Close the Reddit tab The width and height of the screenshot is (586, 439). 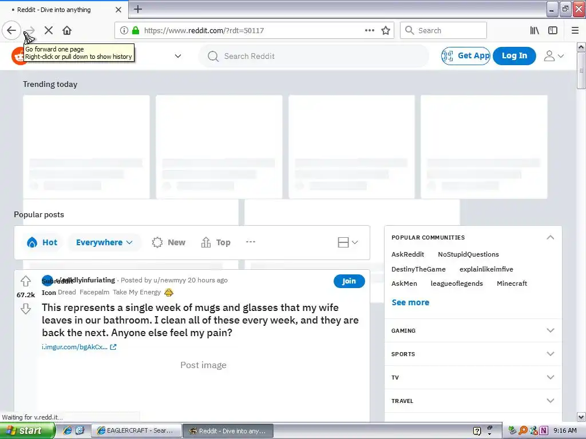[x=118, y=10]
